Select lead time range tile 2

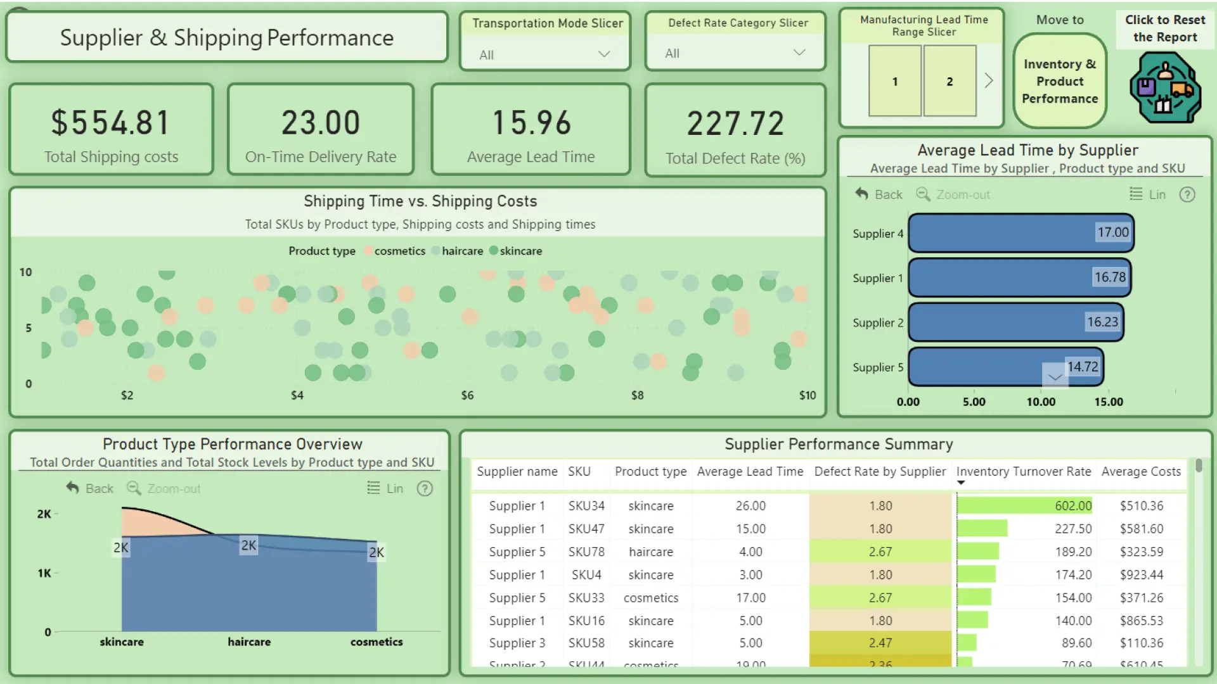tap(950, 81)
